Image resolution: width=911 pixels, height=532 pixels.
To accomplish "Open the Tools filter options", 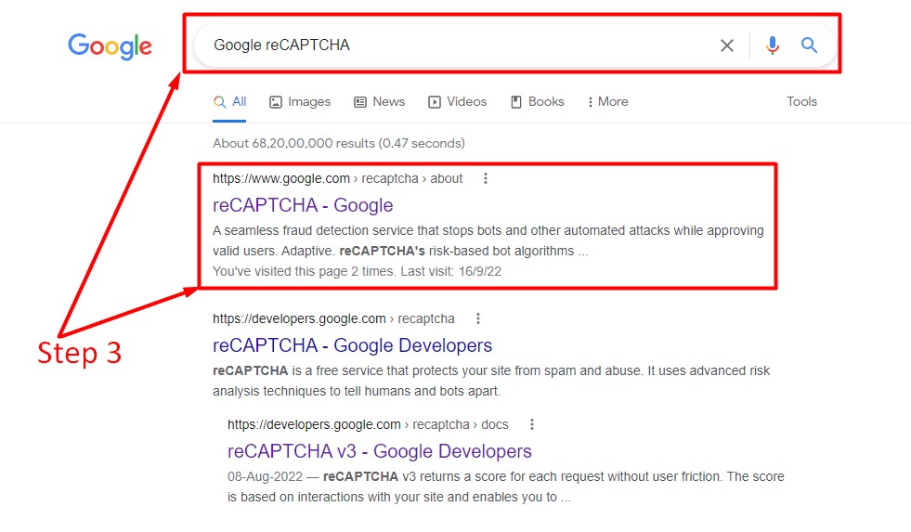I will tap(801, 101).
